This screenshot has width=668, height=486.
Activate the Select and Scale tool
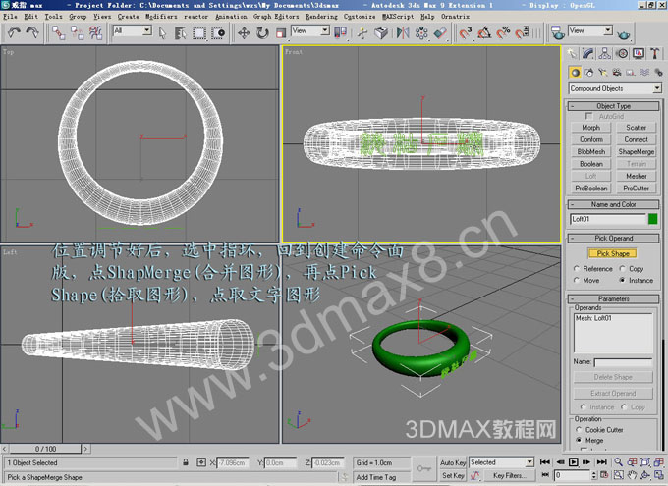point(281,32)
